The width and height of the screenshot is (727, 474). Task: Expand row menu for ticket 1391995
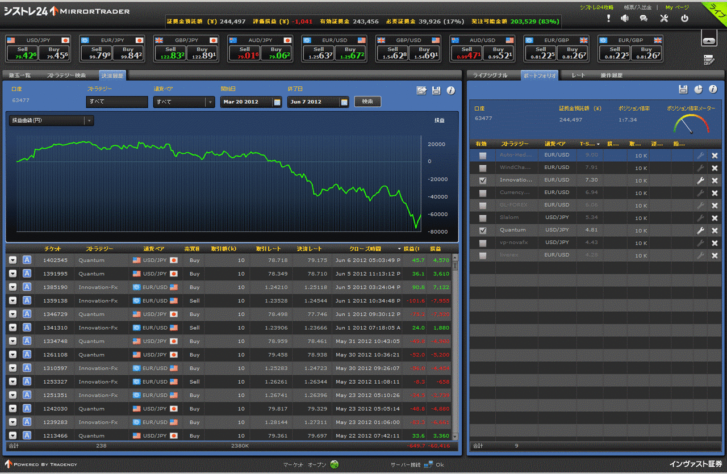[x=12, y=274]
